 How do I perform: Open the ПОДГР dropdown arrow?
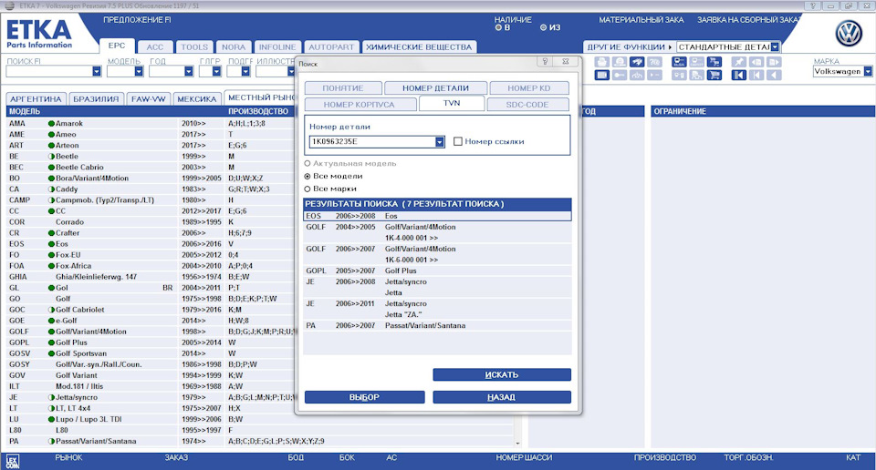point(245,71)
